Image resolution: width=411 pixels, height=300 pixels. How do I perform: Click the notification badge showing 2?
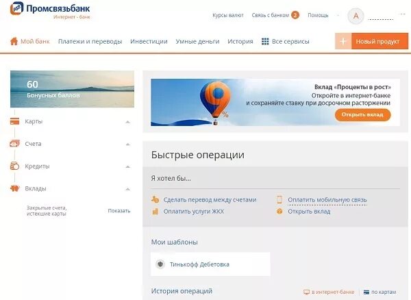point(295,15)
